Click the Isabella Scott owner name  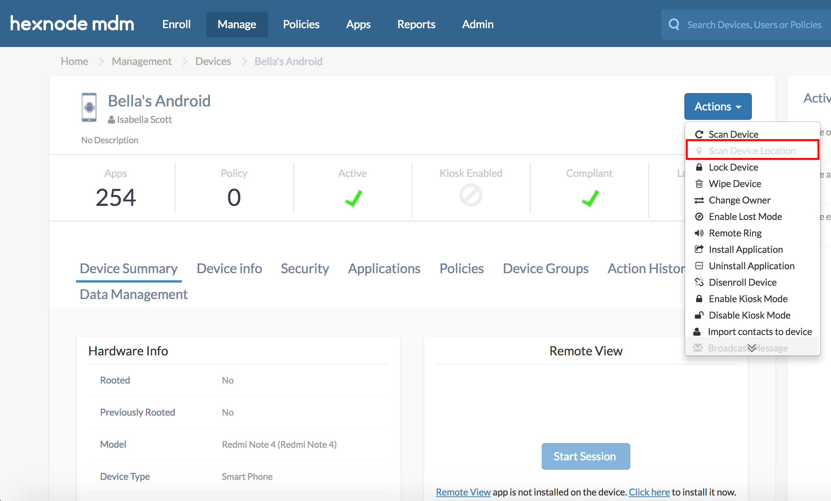144,120
